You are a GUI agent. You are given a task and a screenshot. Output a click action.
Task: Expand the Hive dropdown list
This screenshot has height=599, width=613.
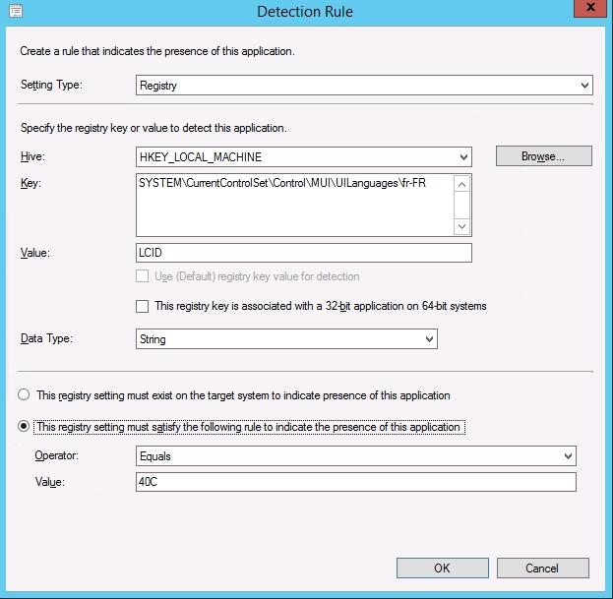[x=304, y=156]
